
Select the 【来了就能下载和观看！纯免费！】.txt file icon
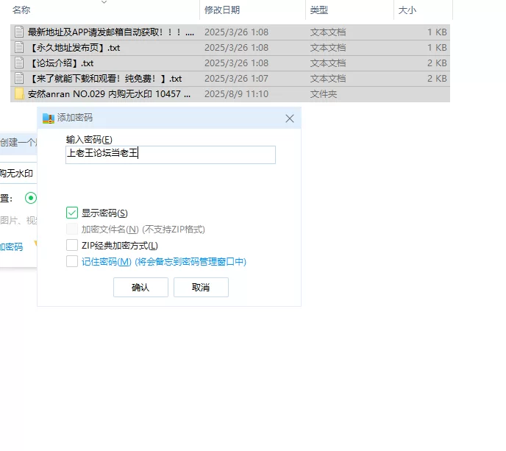[20, 79]
